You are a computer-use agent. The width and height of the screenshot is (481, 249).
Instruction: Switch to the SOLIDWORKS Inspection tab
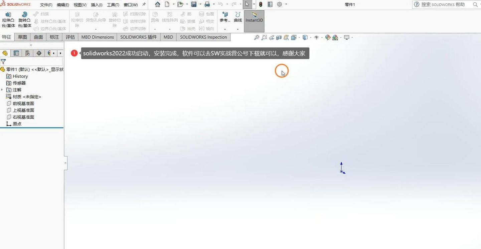click(203, 37)
